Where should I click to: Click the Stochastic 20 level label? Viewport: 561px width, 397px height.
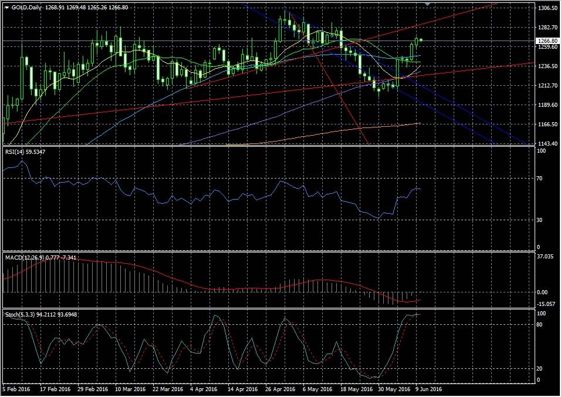click(540, 369)
